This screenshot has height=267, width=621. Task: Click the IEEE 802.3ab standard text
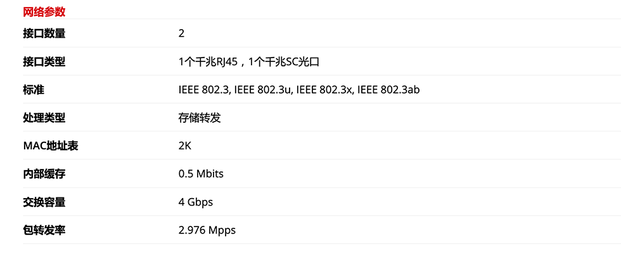pos(388,90)
